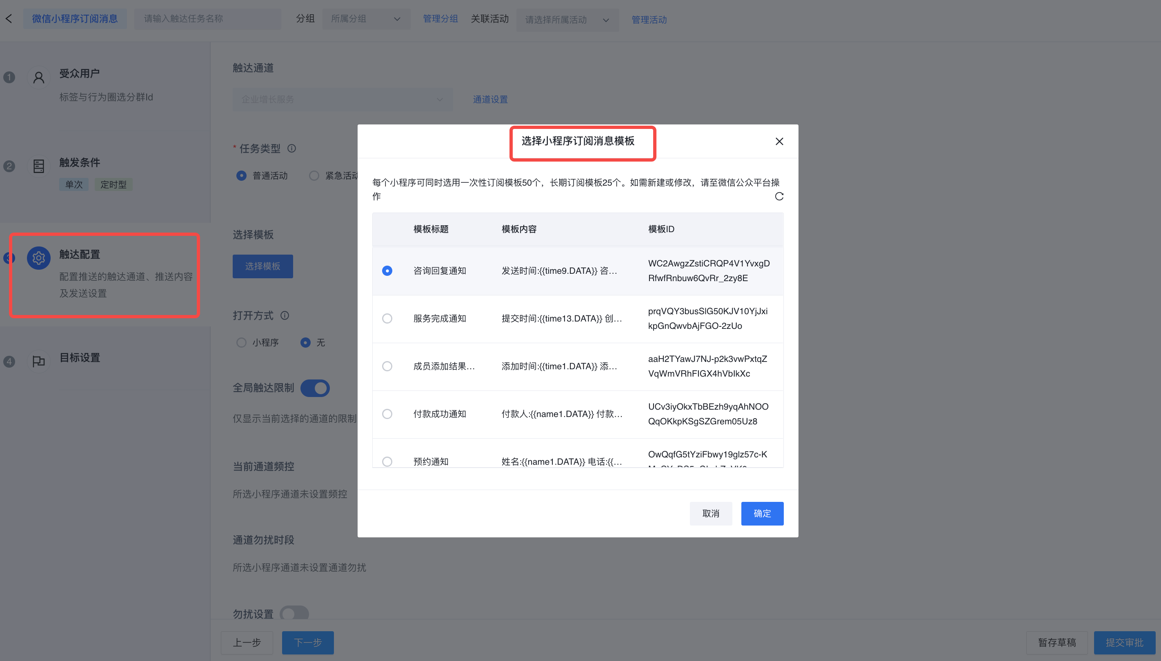The height and width of the screenshot is (661, 1161).
Task: Click the 触发条件 document icon
Action: coord(39,166)
